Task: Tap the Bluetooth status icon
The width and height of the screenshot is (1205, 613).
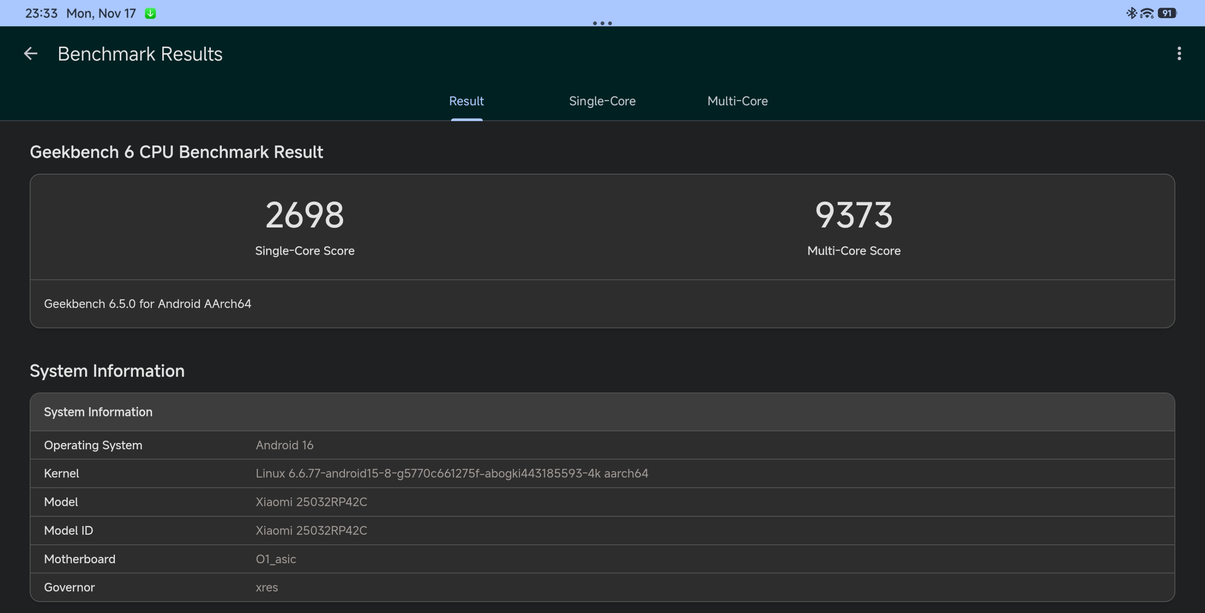Action: tap(1131, 13)
